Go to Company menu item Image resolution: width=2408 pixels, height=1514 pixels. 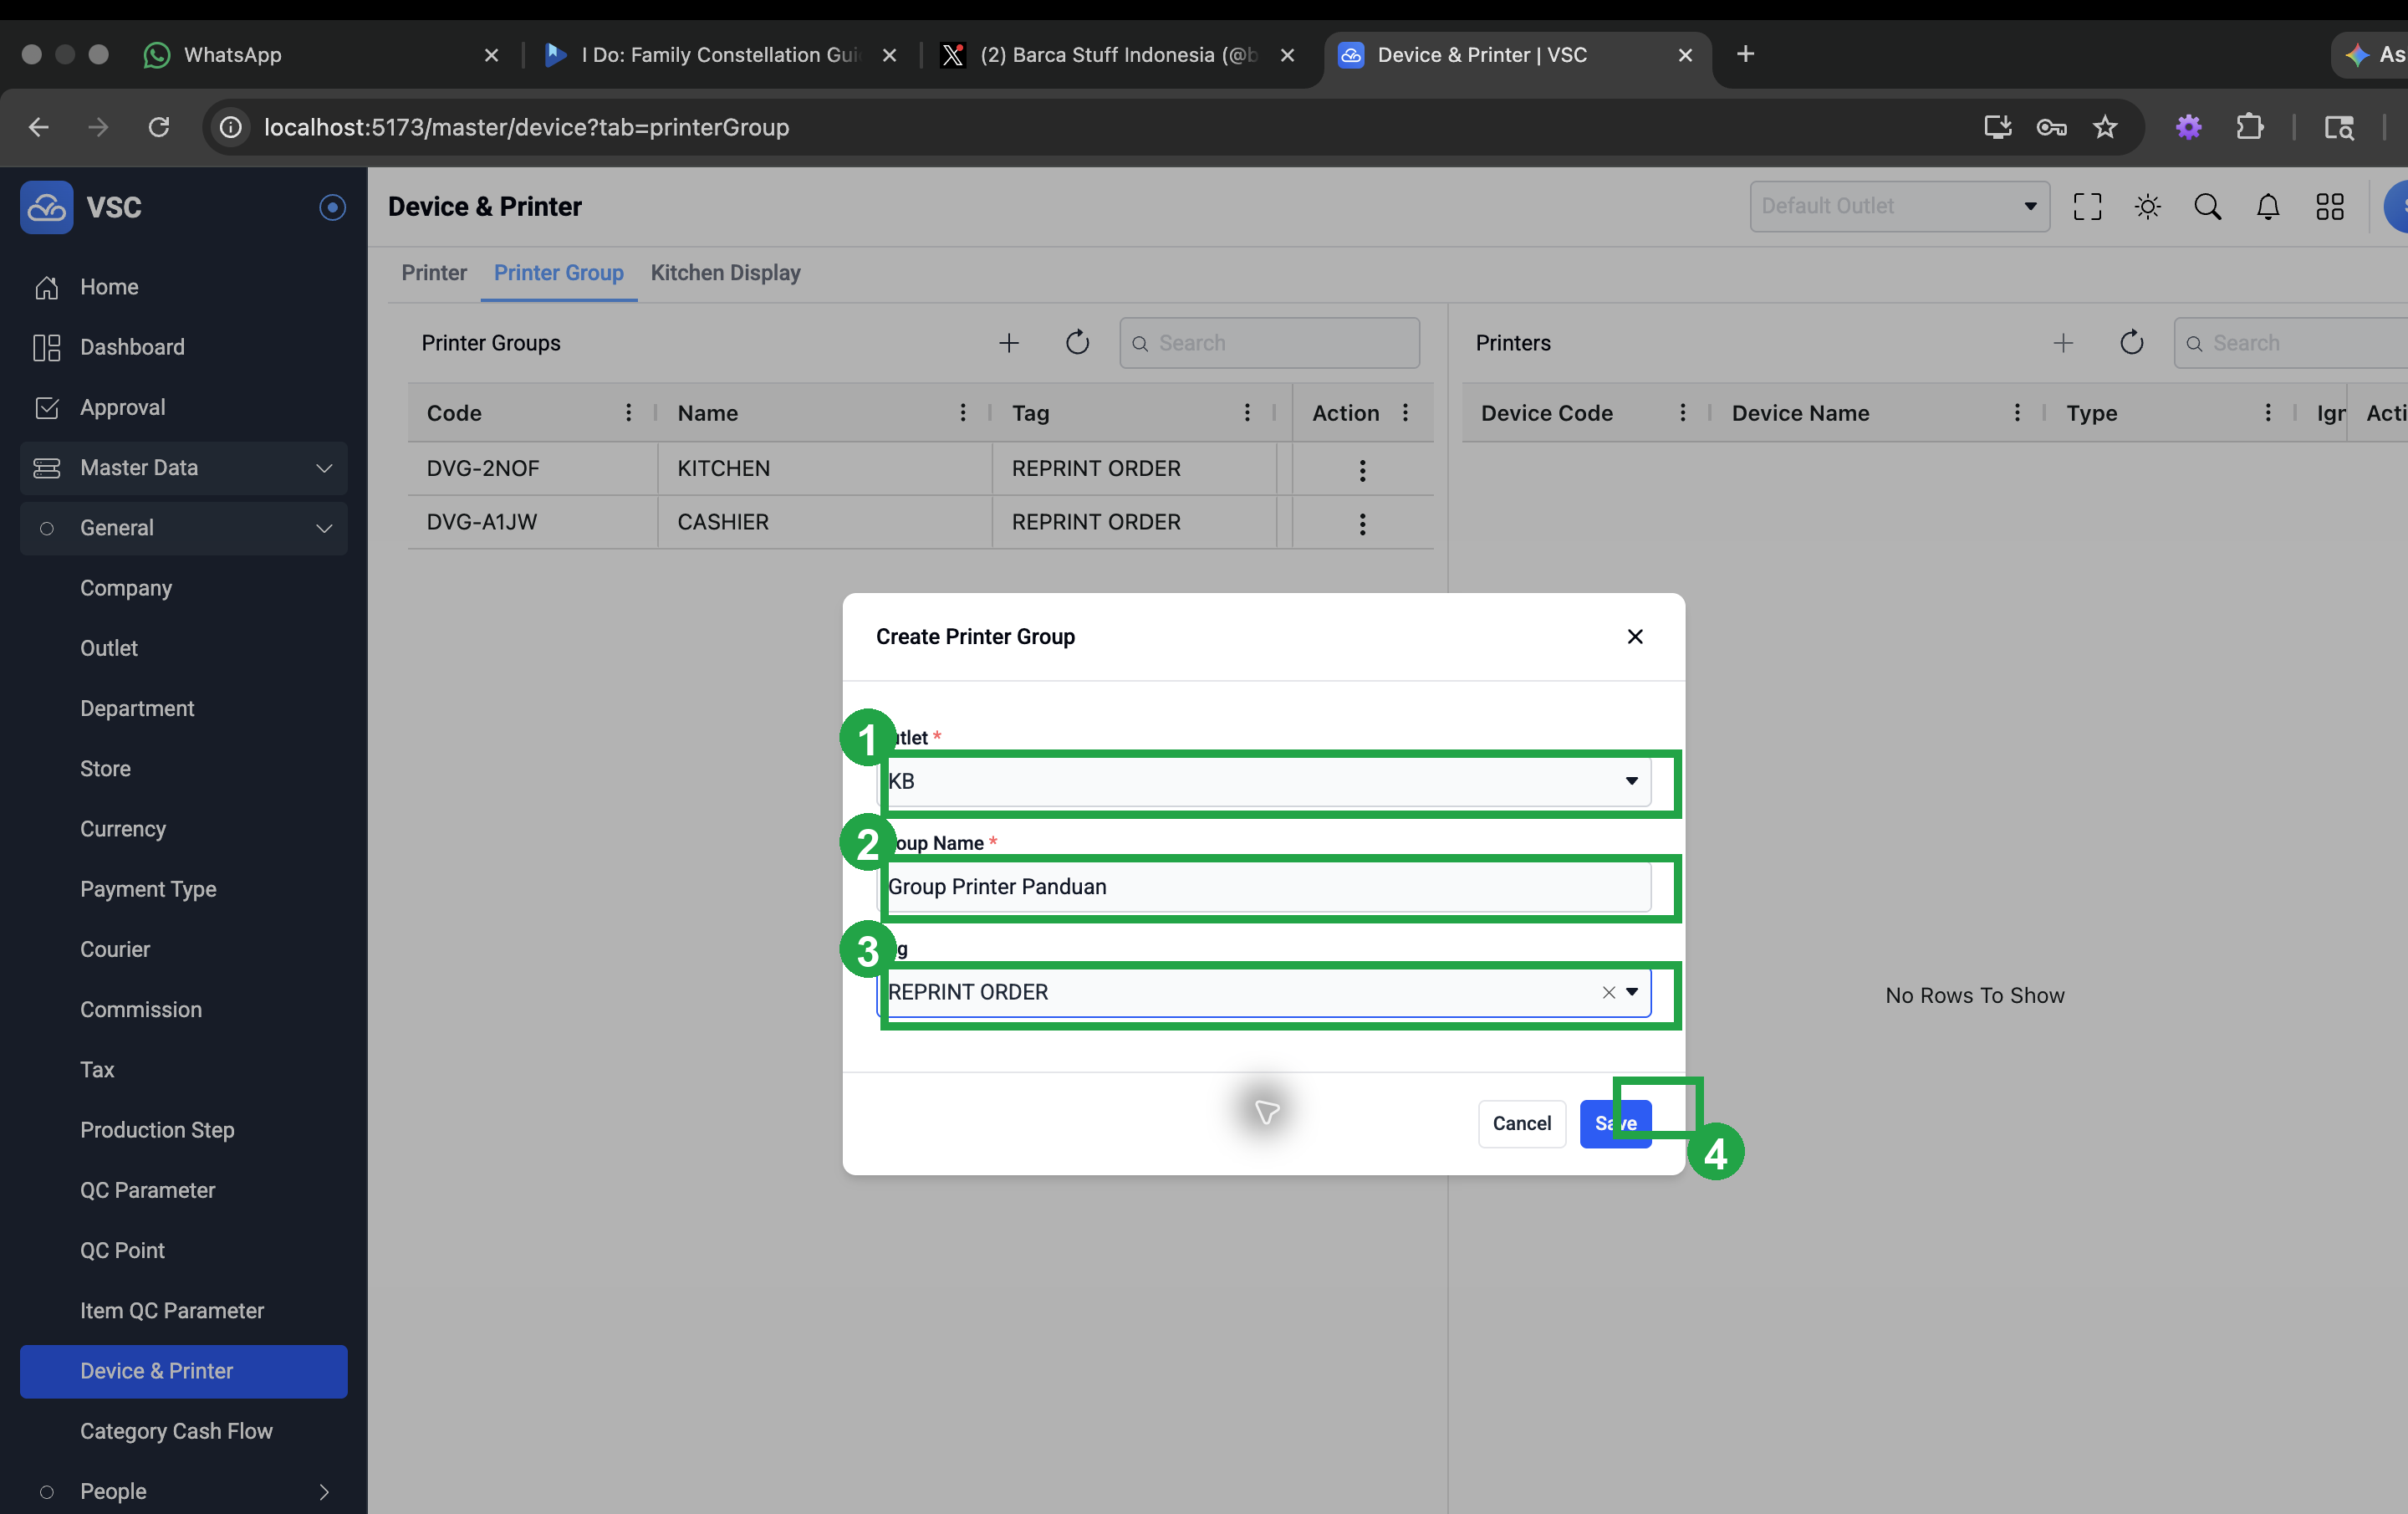coord(126,587)
